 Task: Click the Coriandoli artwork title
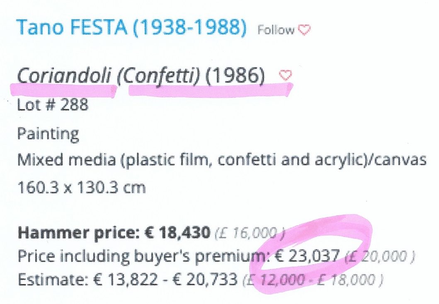tap(64, 75)
